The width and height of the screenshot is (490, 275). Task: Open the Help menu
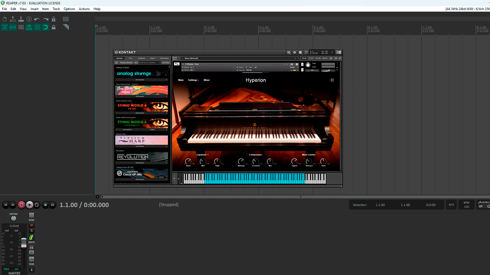tap(97, 9)
